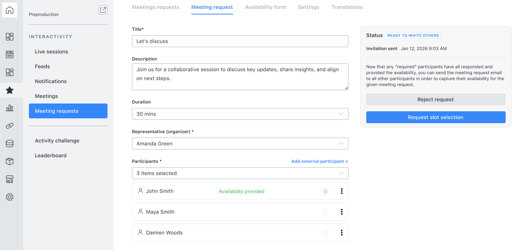Click the person icon beside Damien Woods
Screen dimensions: 516x250
140,232
